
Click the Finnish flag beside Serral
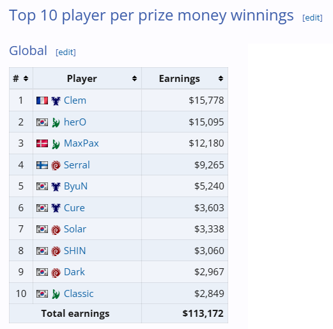tap(42, 165)
